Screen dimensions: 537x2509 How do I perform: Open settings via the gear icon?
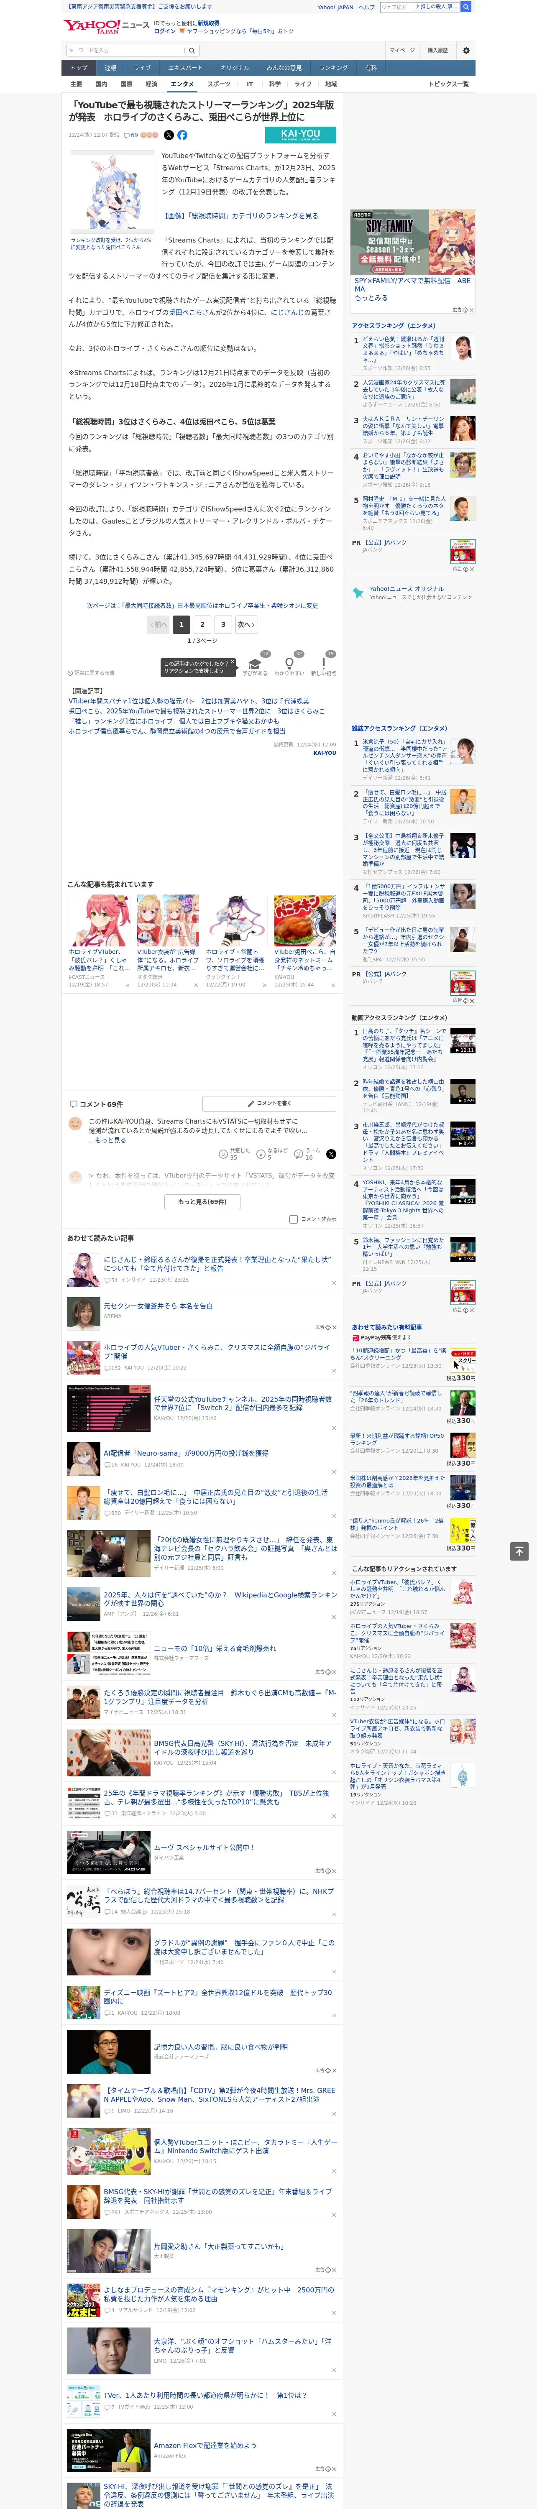[466, 51]
